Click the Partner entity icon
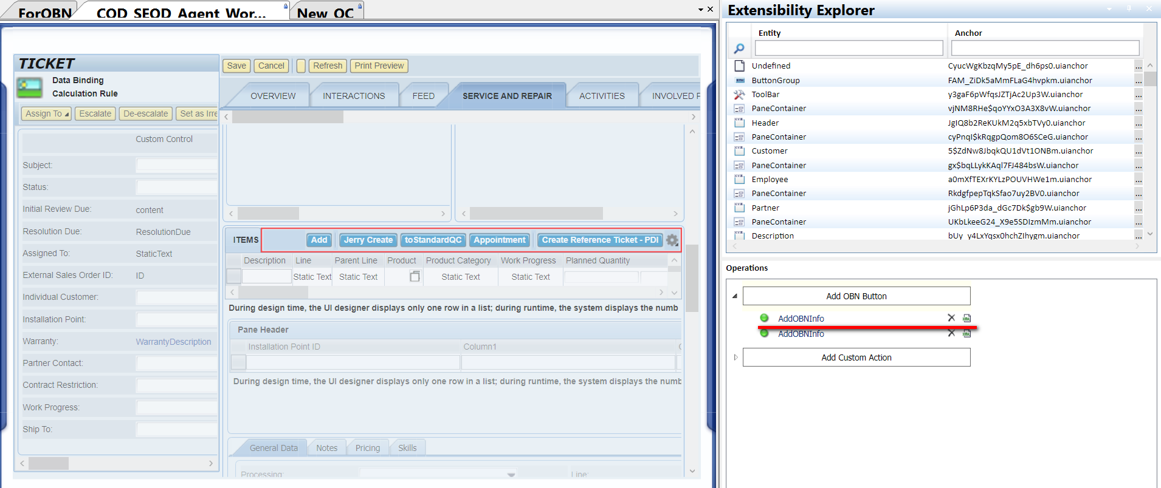The height and width of the screenshot is (488, 1161). point(739,208)
